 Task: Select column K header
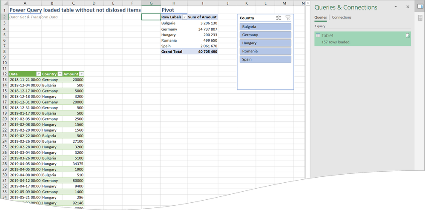pyautogui.click(x=247, y=3)
